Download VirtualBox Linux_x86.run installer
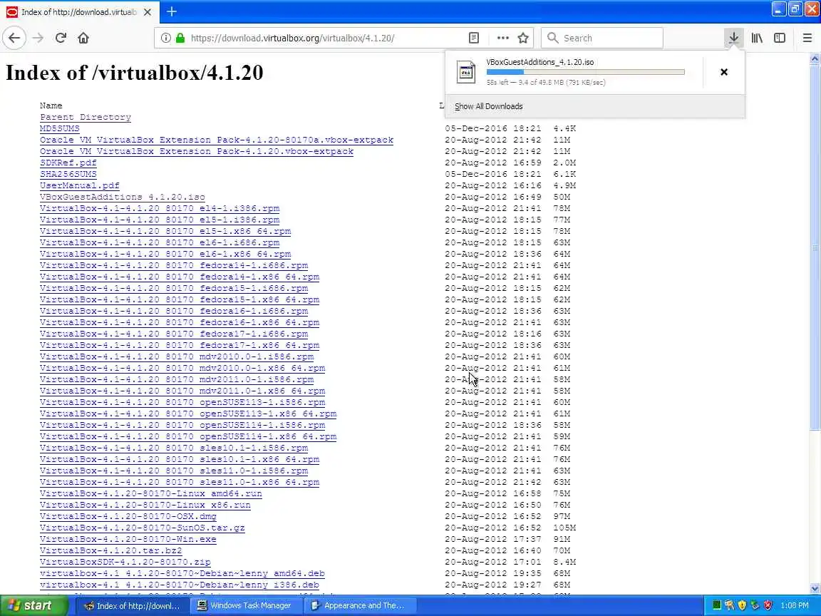The height and width of the screenshot is (616, 821). pos(145,505)
